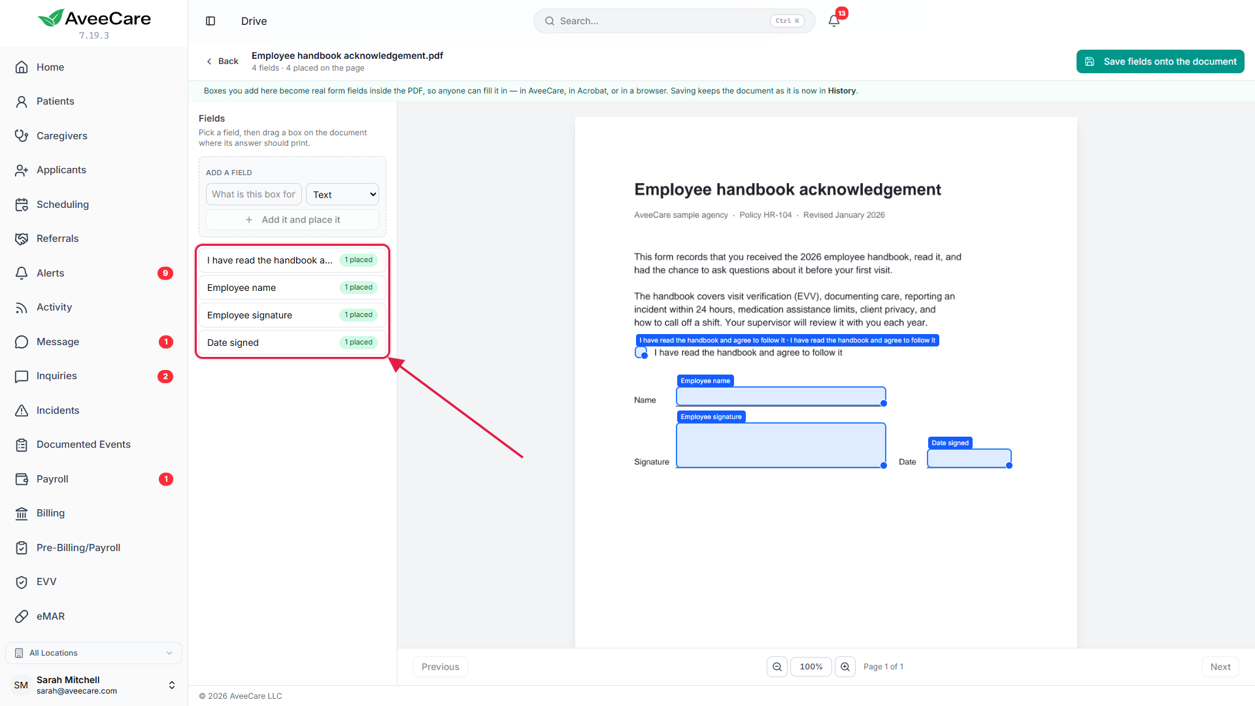The image size is (1255, 706).
Task: Click Add it and place it
Action: 292,220
